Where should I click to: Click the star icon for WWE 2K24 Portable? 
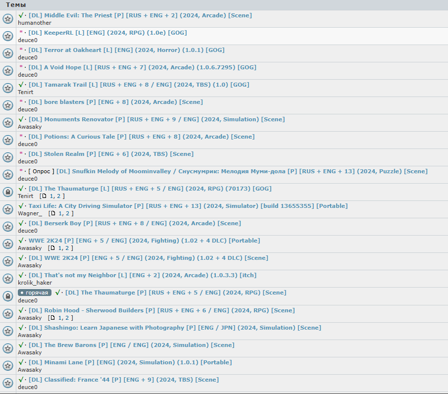8,244
